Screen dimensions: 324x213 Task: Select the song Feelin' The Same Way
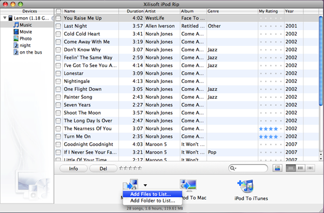(x=88, y=58)
